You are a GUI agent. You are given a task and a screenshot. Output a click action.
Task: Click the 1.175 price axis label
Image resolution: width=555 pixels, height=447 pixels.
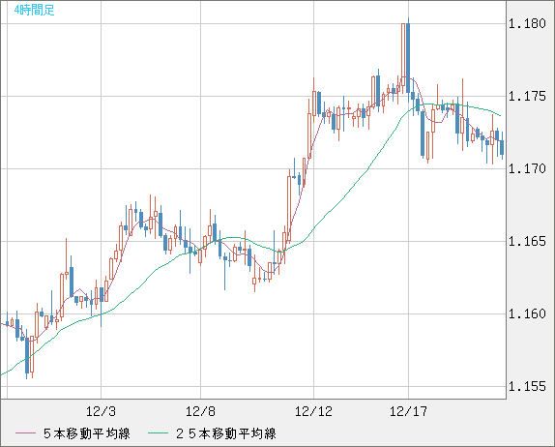coord(527,97)
